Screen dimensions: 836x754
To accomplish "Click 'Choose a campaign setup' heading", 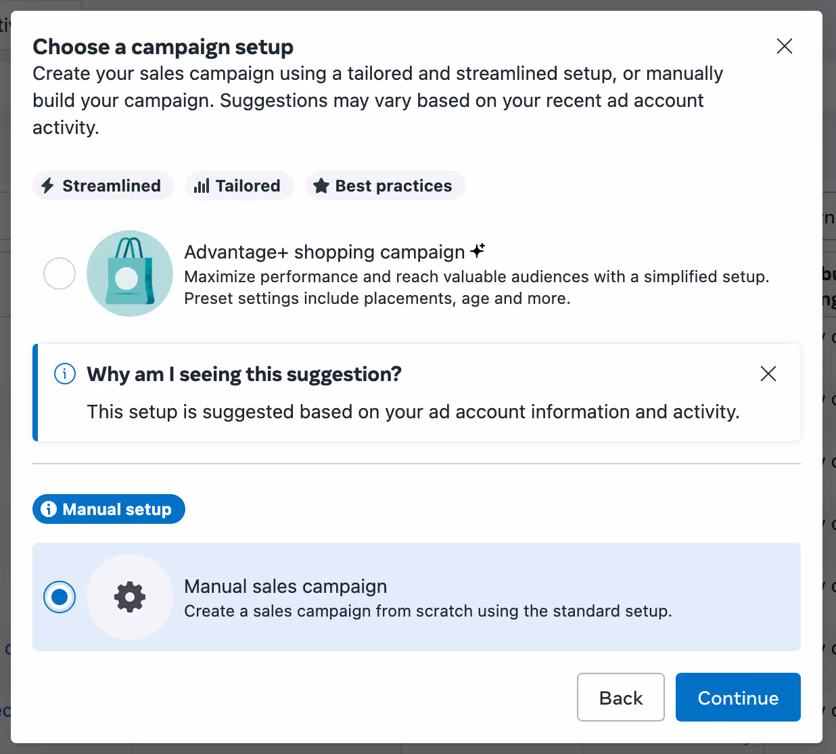I will point(163,47).
